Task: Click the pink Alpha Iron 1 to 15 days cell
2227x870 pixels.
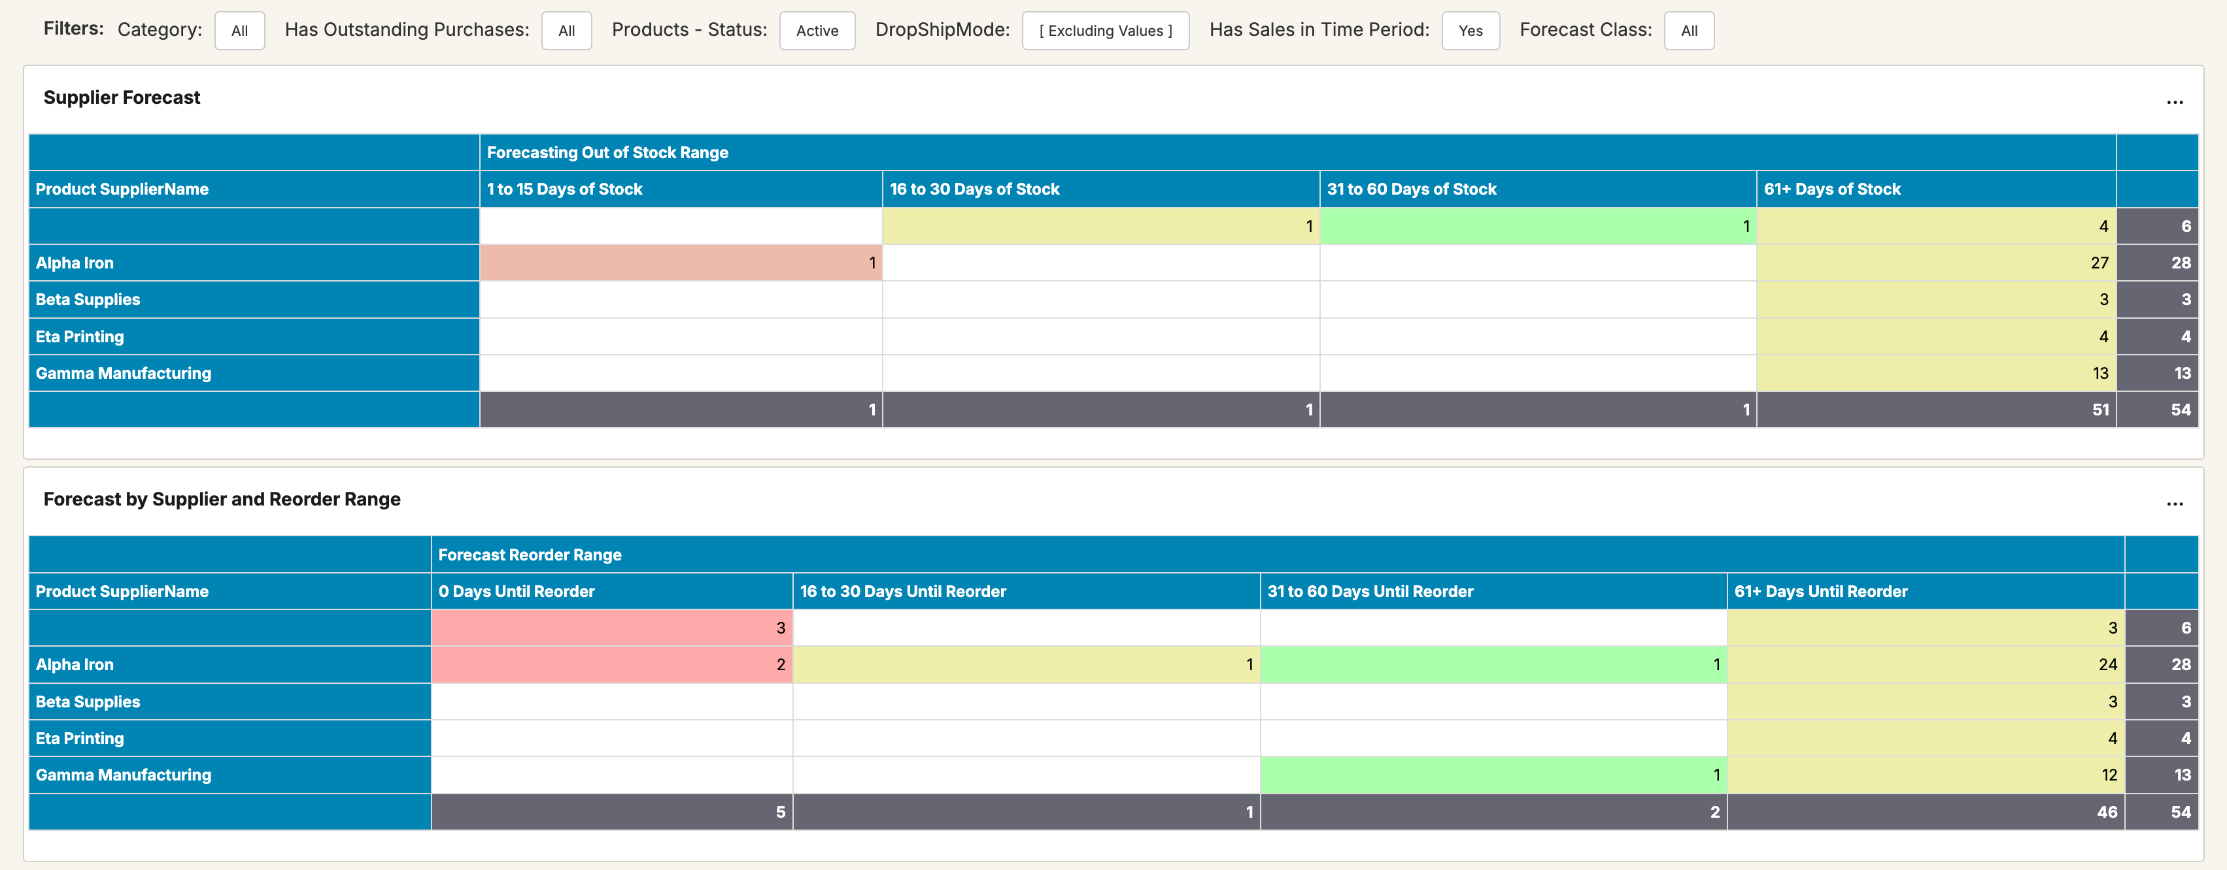Action: point(681,263)
